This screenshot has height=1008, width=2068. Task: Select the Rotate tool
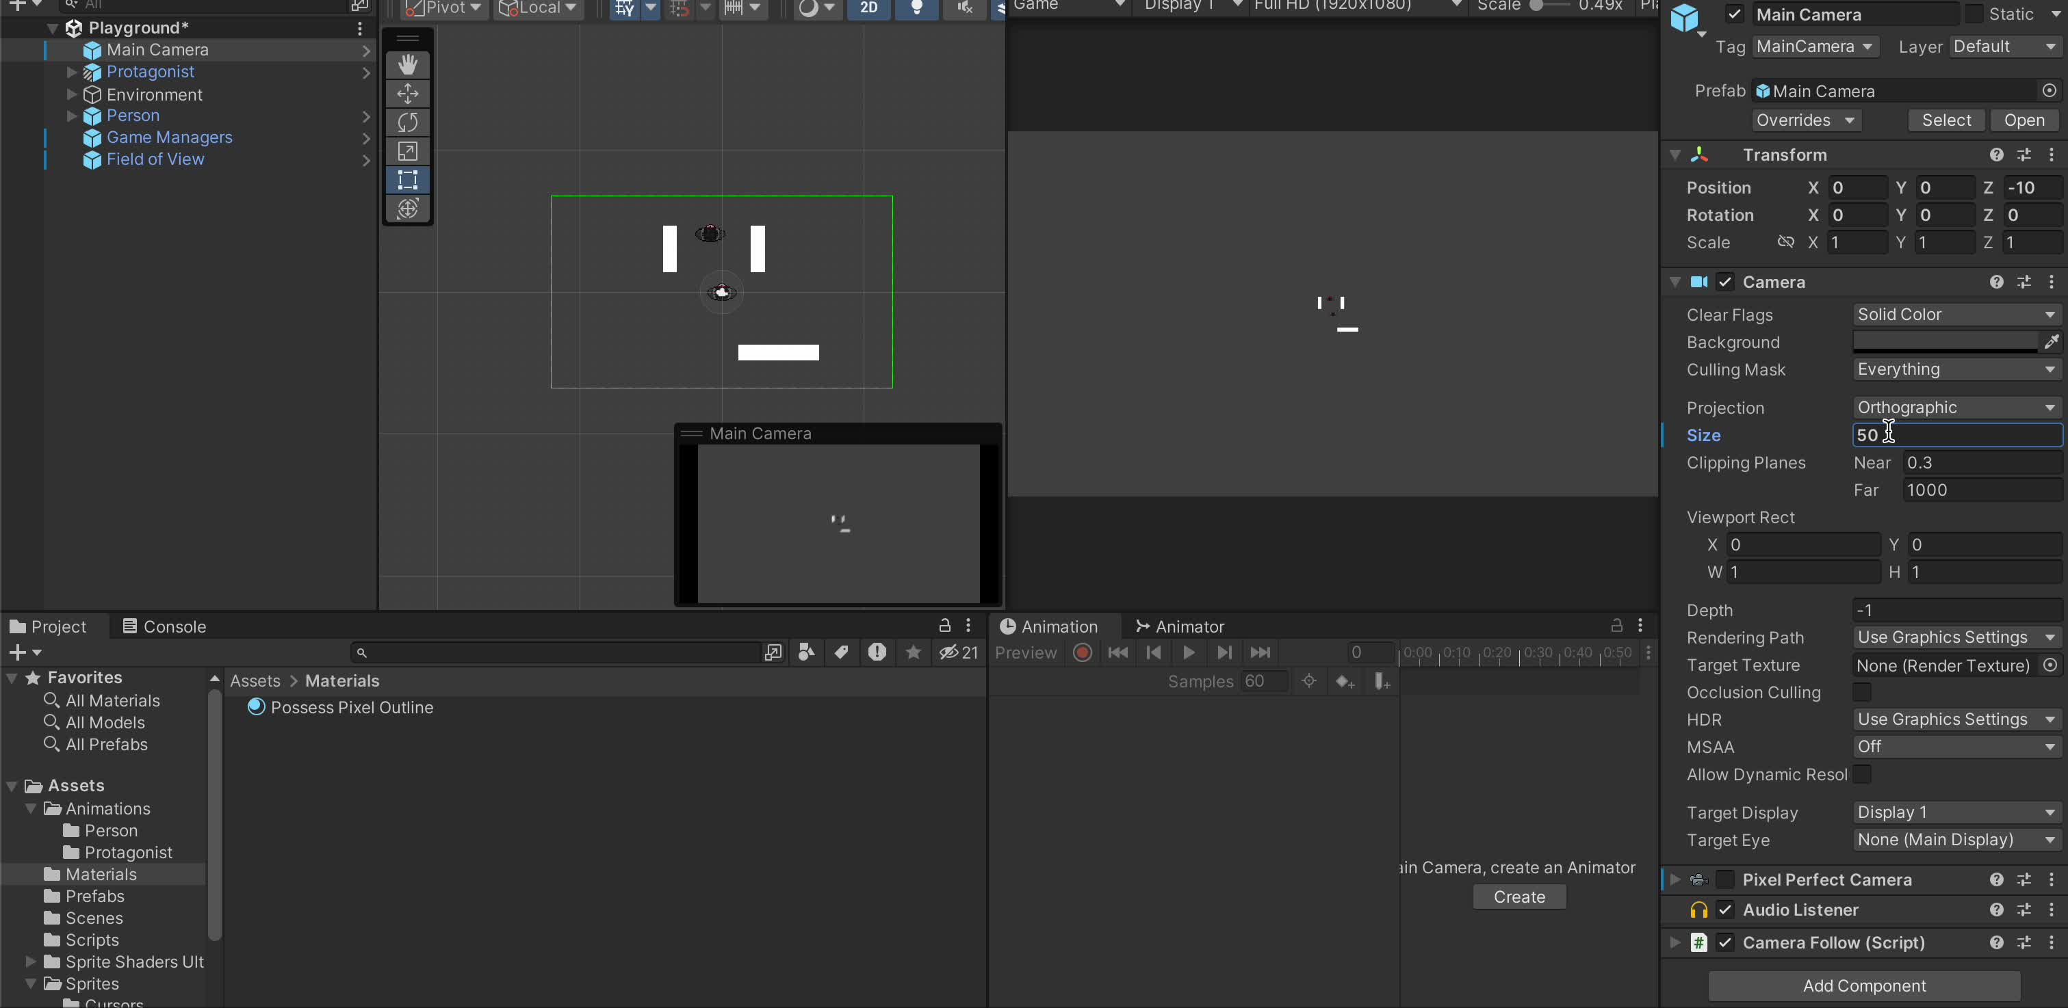[407, 122]
